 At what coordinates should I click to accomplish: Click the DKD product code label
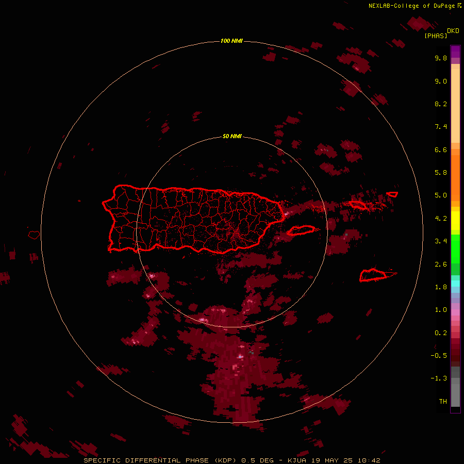453,31
